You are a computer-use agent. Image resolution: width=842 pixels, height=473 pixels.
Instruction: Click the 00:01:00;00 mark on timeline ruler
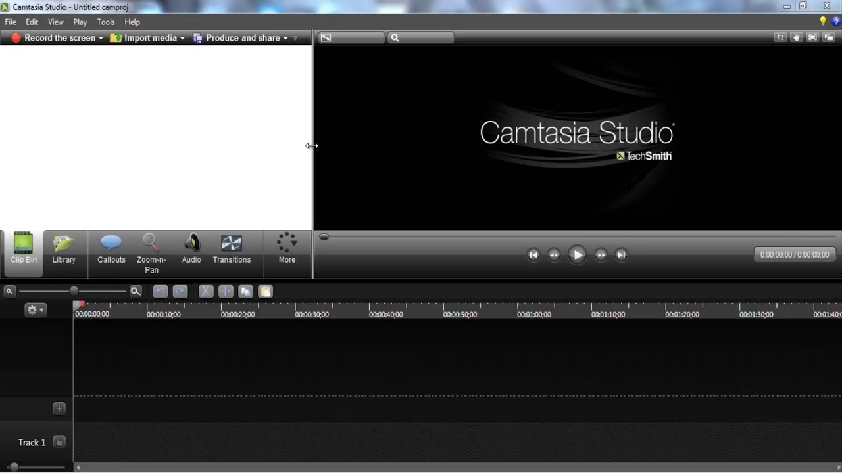point(534,315)
